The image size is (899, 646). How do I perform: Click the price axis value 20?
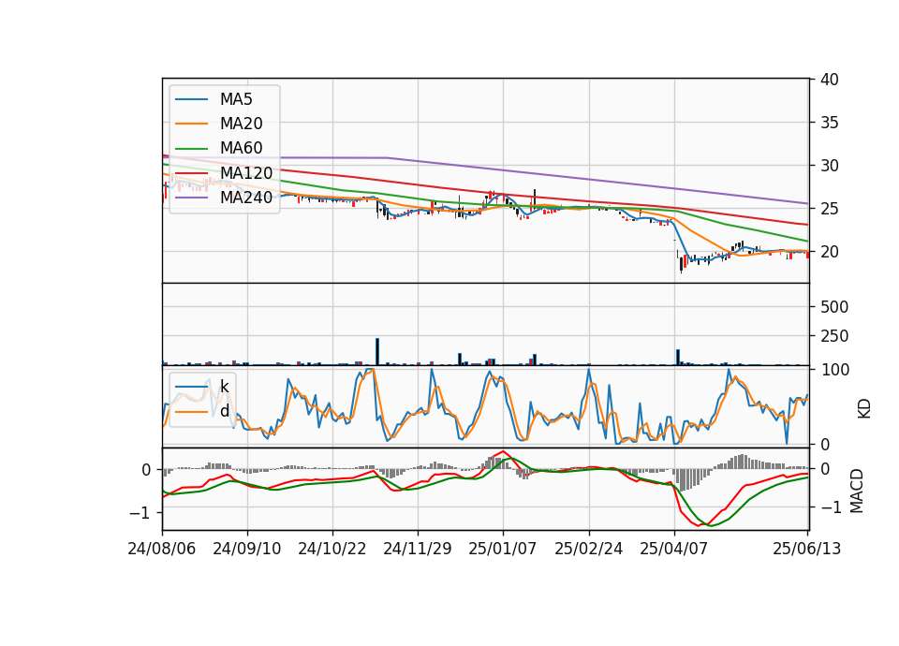pos(829,252)
